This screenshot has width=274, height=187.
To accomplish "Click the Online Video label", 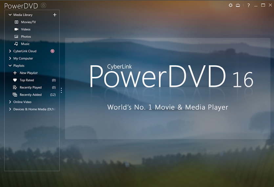I will (22, 102).
